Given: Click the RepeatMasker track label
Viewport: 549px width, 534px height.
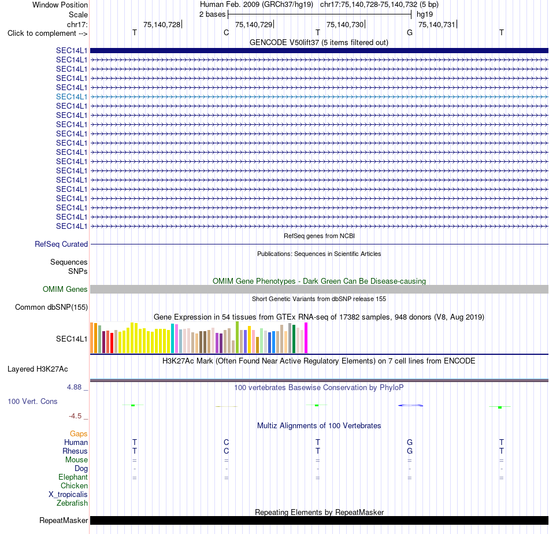Looking at the screenshot, I should [x=64, y=520].
